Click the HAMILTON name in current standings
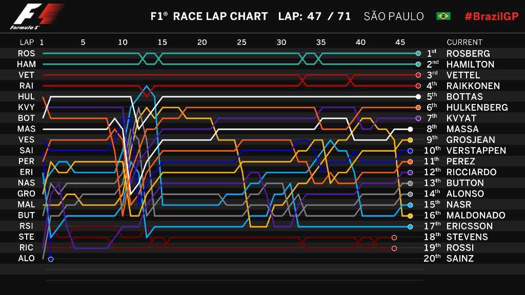 pos(470,64)
